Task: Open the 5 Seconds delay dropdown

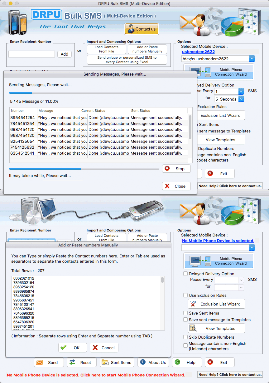Action: pyautogui.click(x=241, y=99)
